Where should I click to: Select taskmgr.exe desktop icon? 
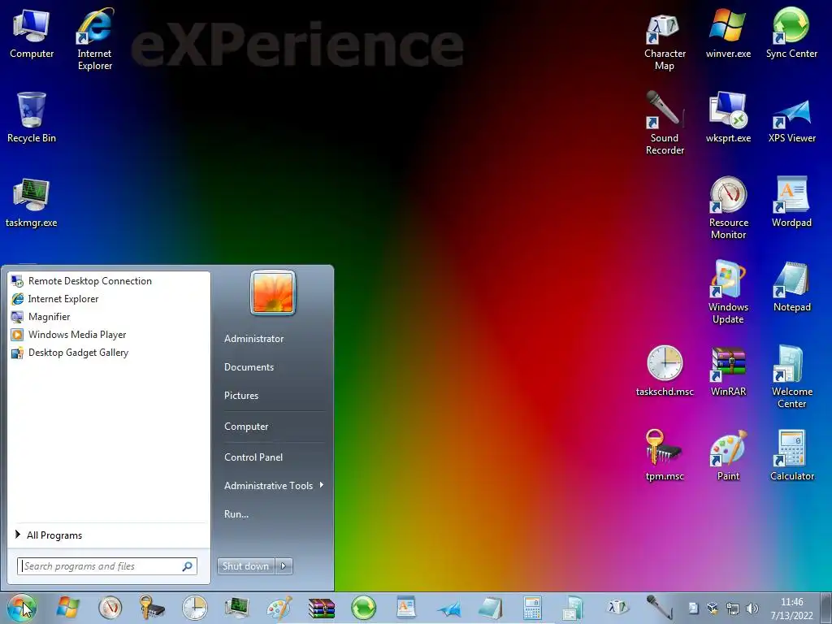coord(32,203)
